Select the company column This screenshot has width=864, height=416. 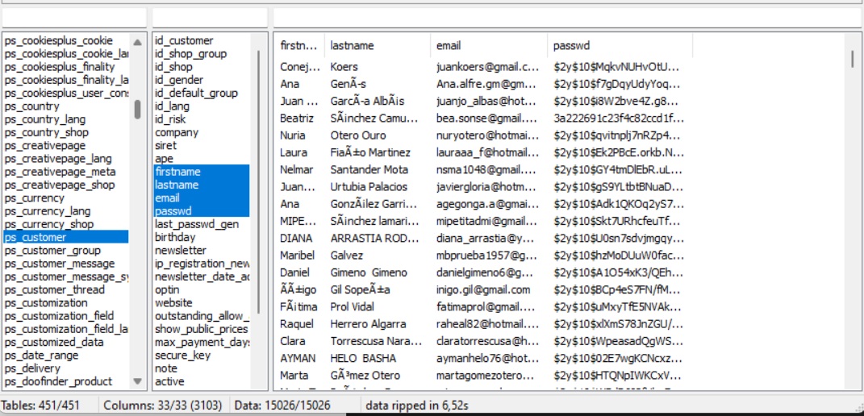click(201, 132)
